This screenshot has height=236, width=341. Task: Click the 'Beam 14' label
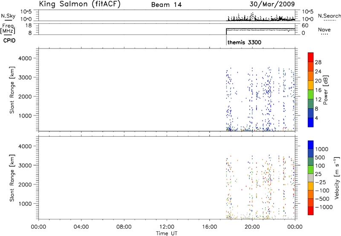click(x=166, y=5)
